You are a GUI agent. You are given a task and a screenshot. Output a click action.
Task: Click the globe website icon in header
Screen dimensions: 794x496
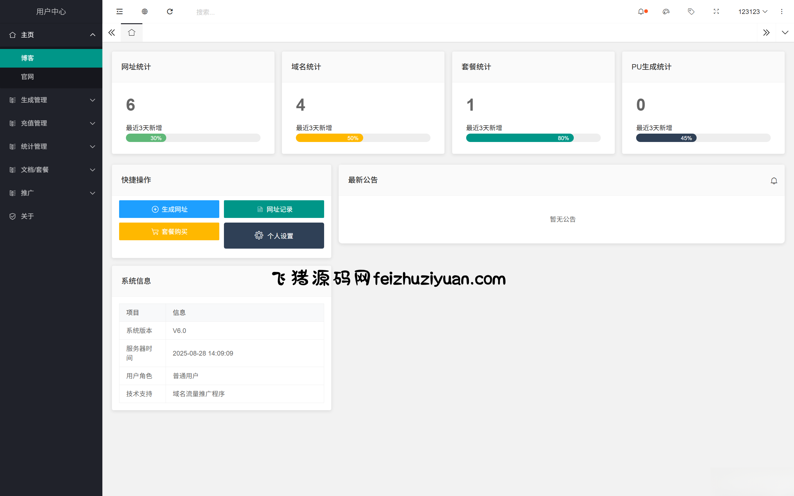pos(145,12)
